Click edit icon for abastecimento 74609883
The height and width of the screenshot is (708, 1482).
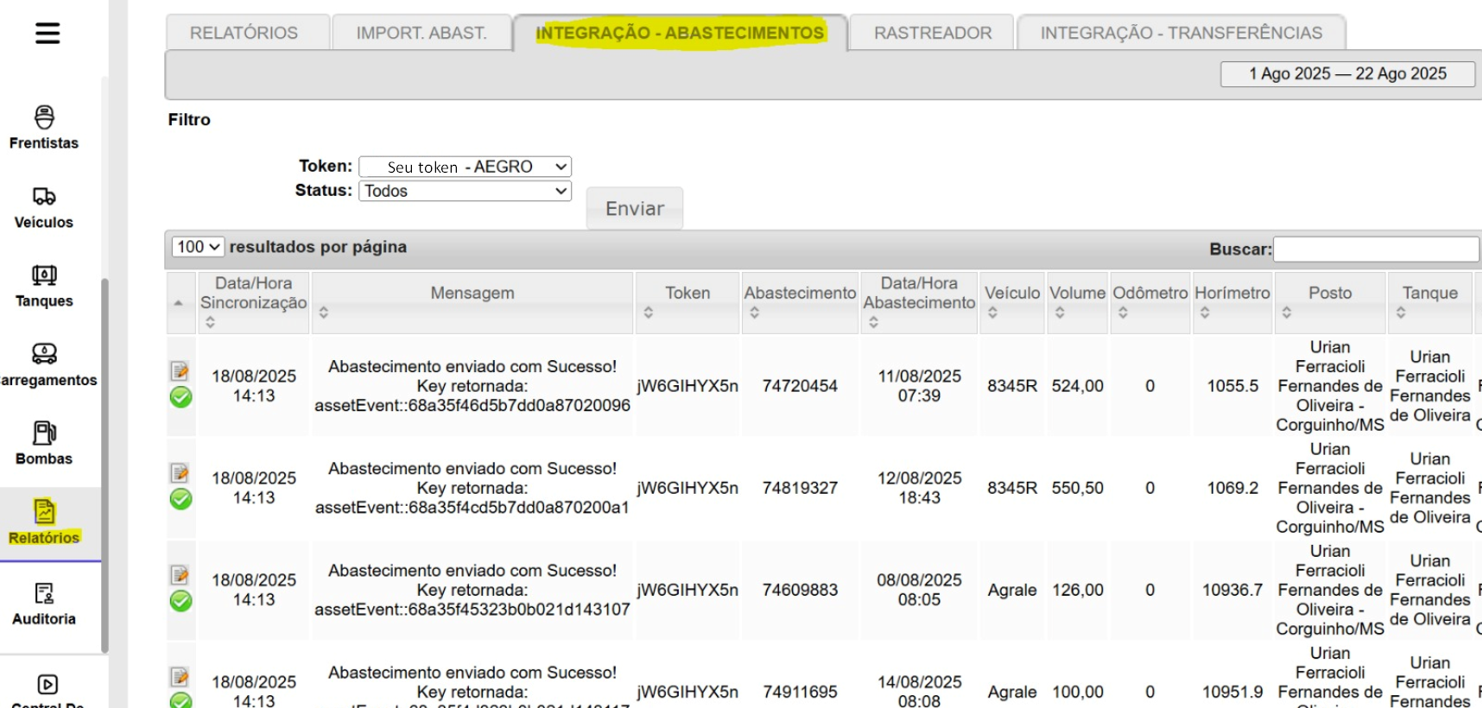coord(180,575)
